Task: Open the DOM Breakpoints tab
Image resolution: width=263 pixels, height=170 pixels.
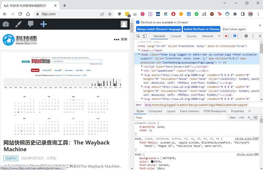Action: point(215,111)
